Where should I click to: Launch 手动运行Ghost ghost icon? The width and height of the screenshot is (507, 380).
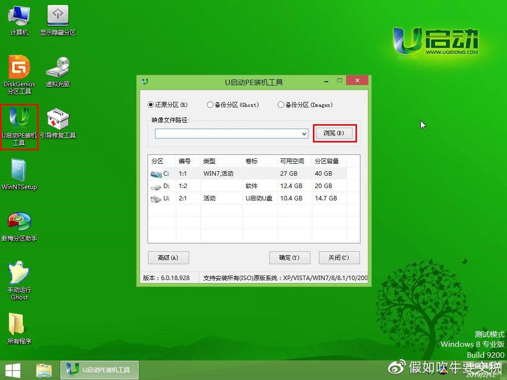coord(19,281)
